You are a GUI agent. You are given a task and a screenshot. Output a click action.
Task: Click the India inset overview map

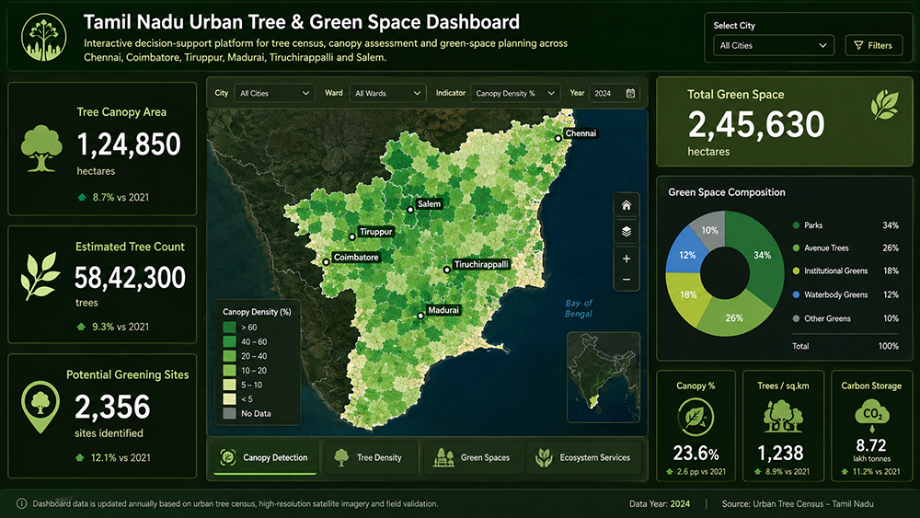click(604, 376)
